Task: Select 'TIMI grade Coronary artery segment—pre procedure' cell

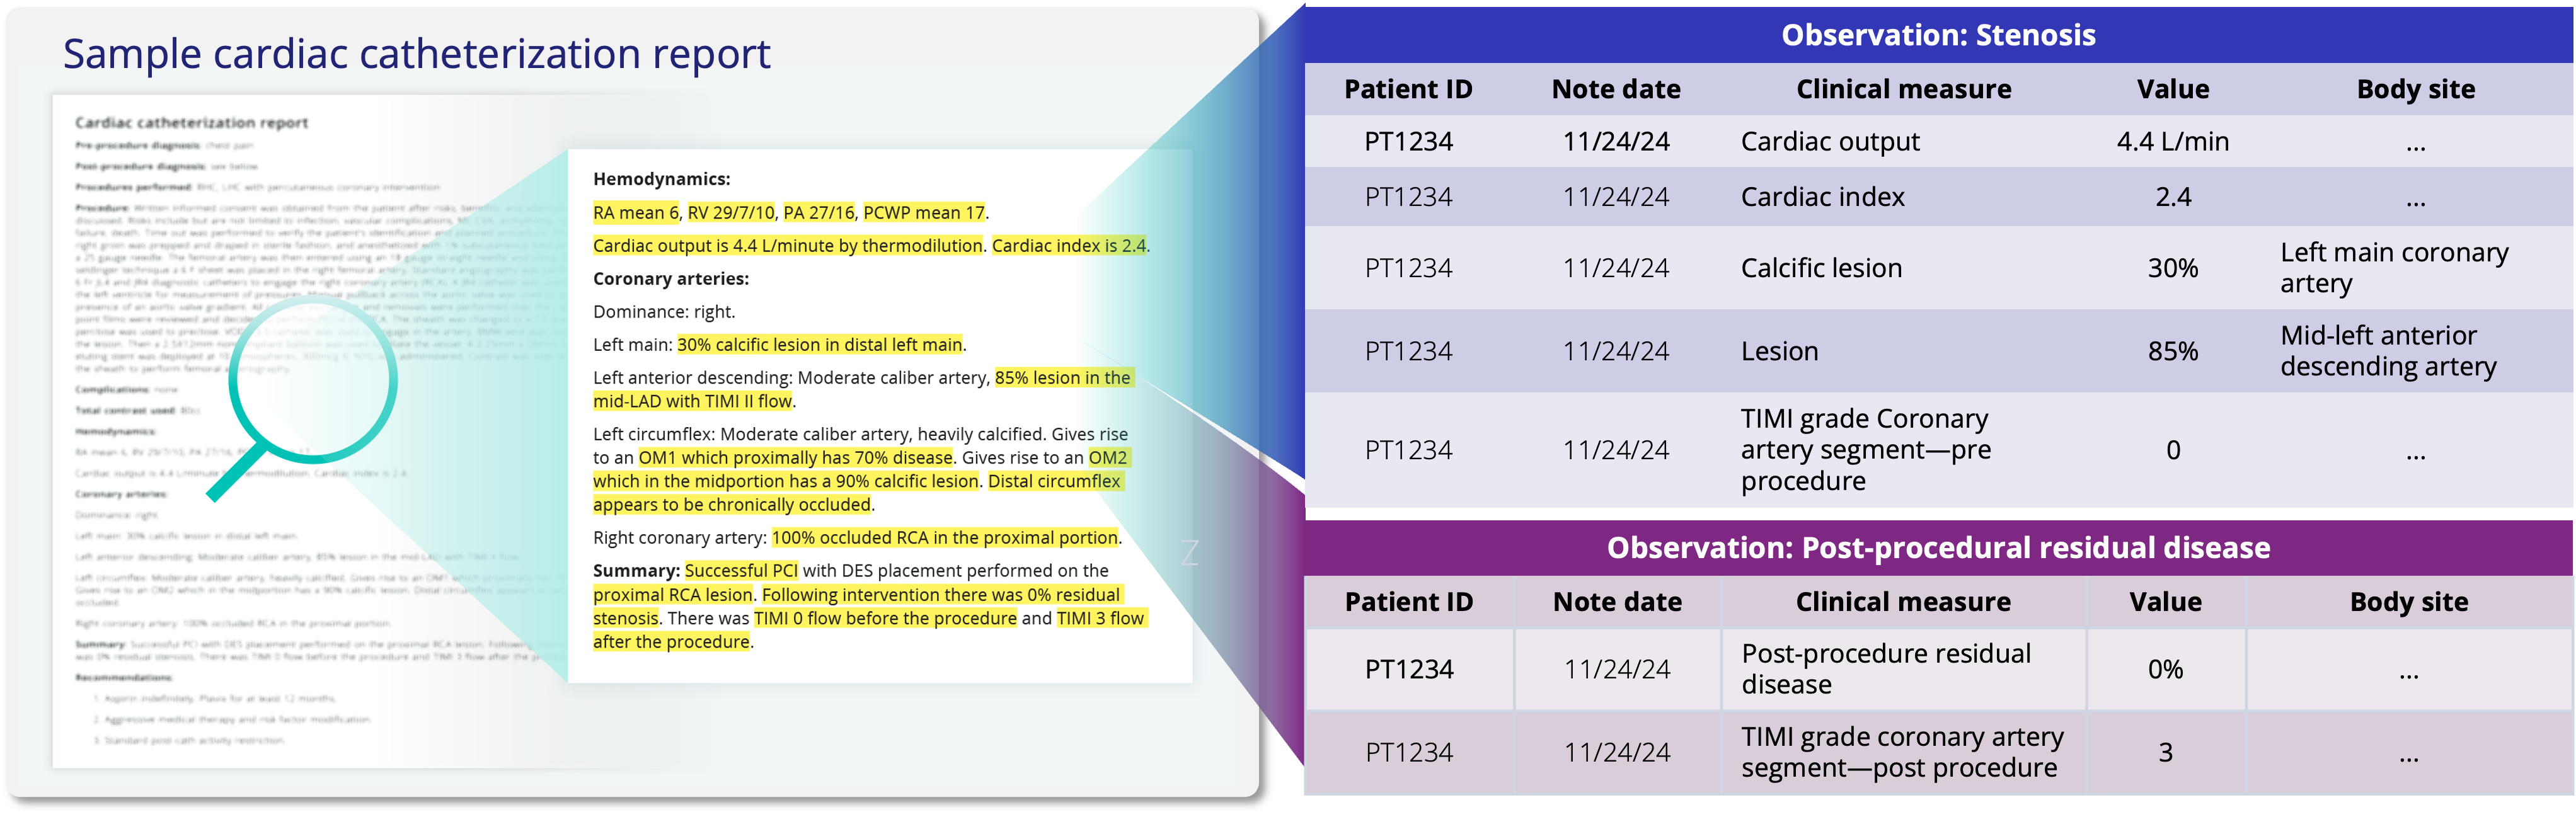Action: coord(1866,449)
